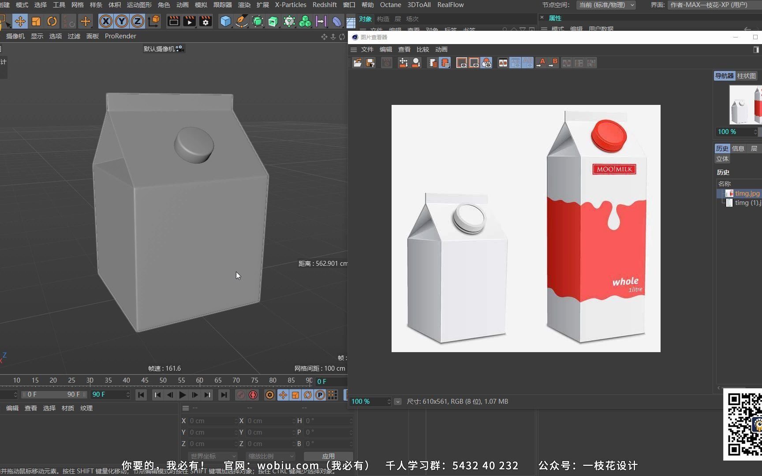
Task: Open the 世界坐标 coordinate system dropdown
Action: tap(213, 456)
